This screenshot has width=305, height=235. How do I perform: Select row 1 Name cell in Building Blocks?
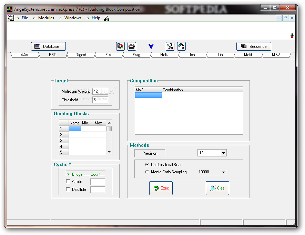tap(75, 129)
